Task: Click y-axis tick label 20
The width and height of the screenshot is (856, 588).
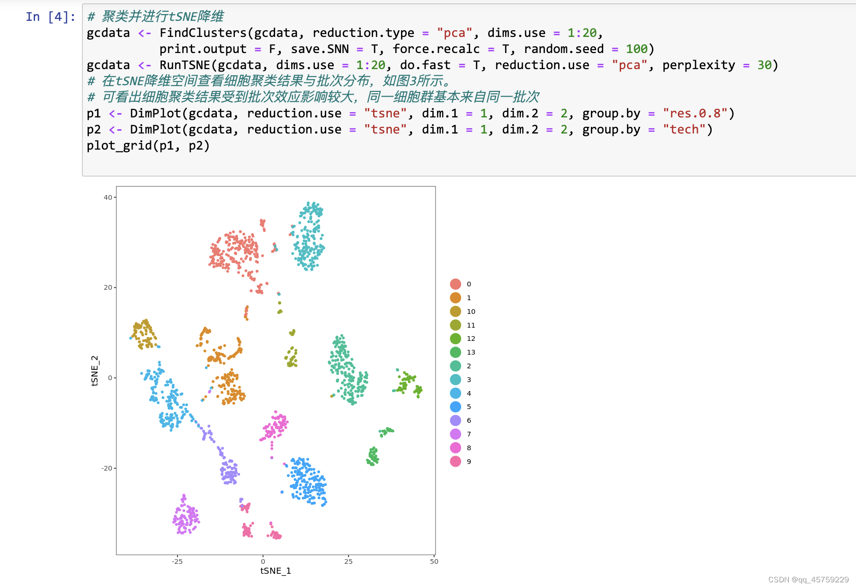Action: coord(108,287)
